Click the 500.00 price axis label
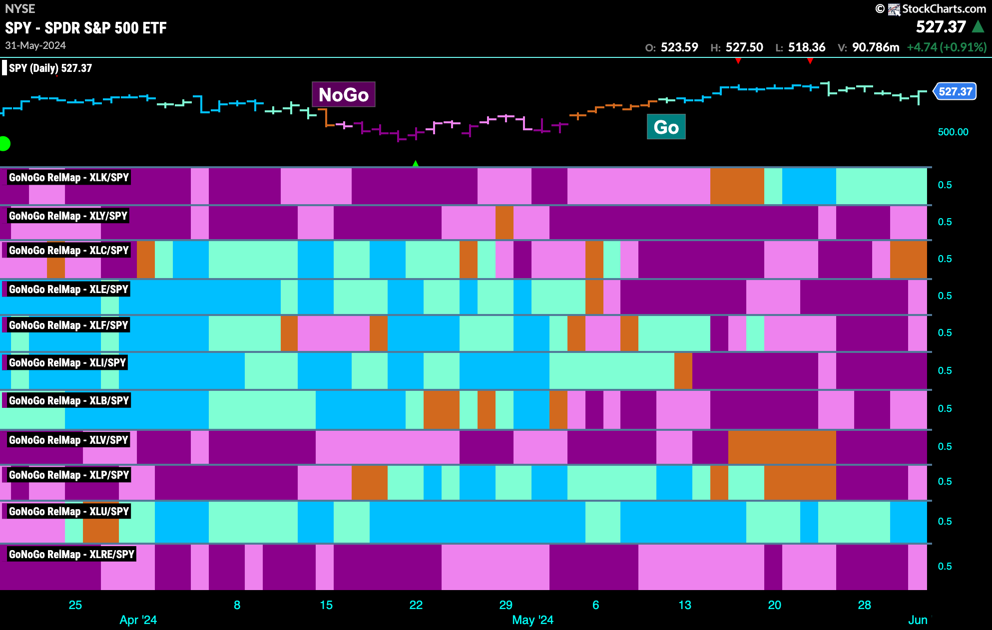The height and width of the screenshot is (630, 992). tap(953, 132)
